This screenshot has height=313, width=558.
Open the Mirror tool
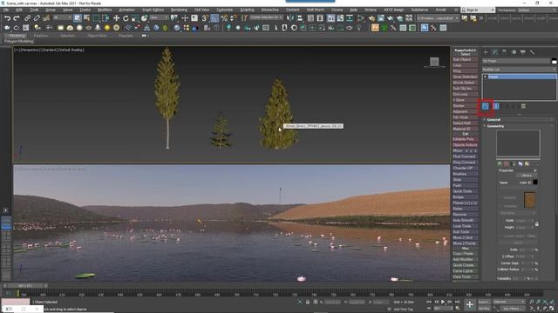coord(290,18)
